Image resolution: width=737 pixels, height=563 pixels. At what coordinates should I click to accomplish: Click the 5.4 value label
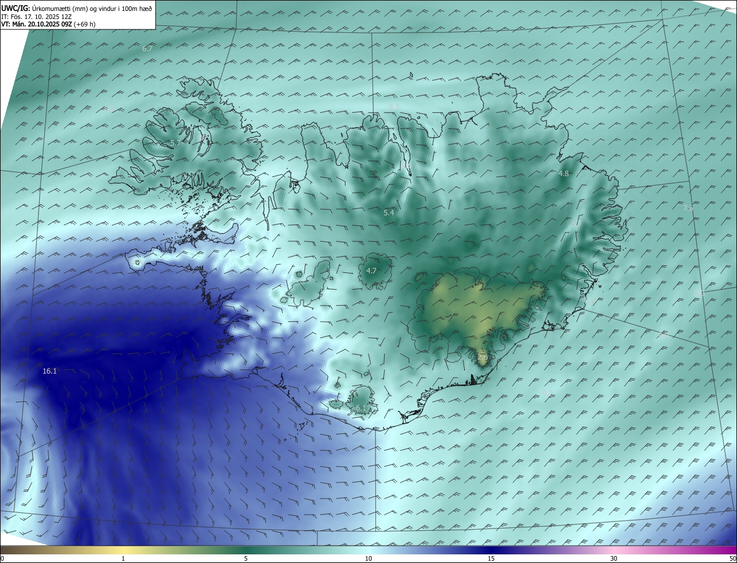click(x=389, y=213)
